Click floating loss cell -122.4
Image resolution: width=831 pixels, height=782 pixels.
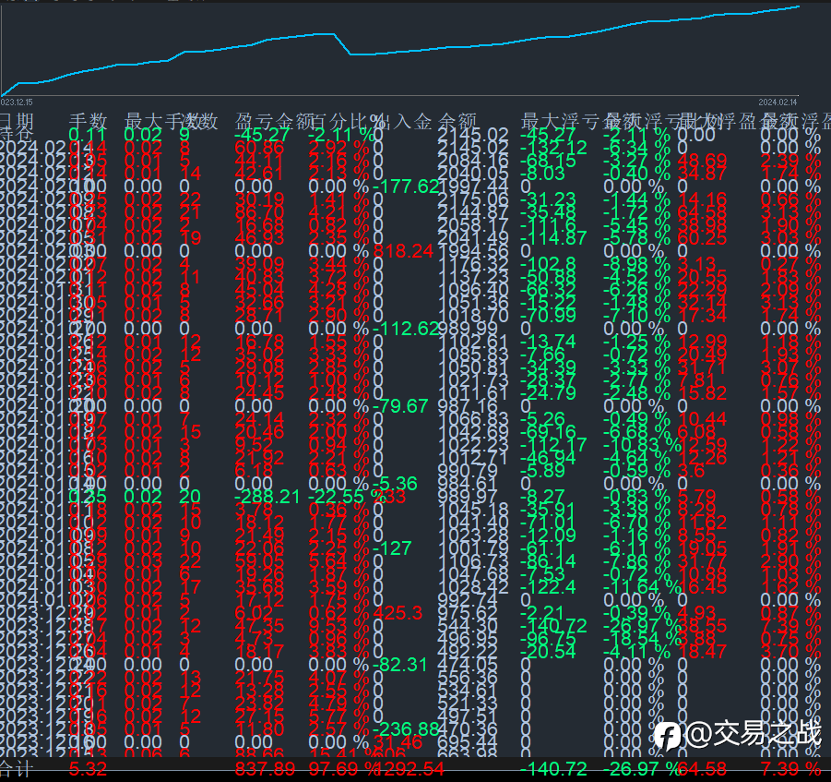point(549,587)
